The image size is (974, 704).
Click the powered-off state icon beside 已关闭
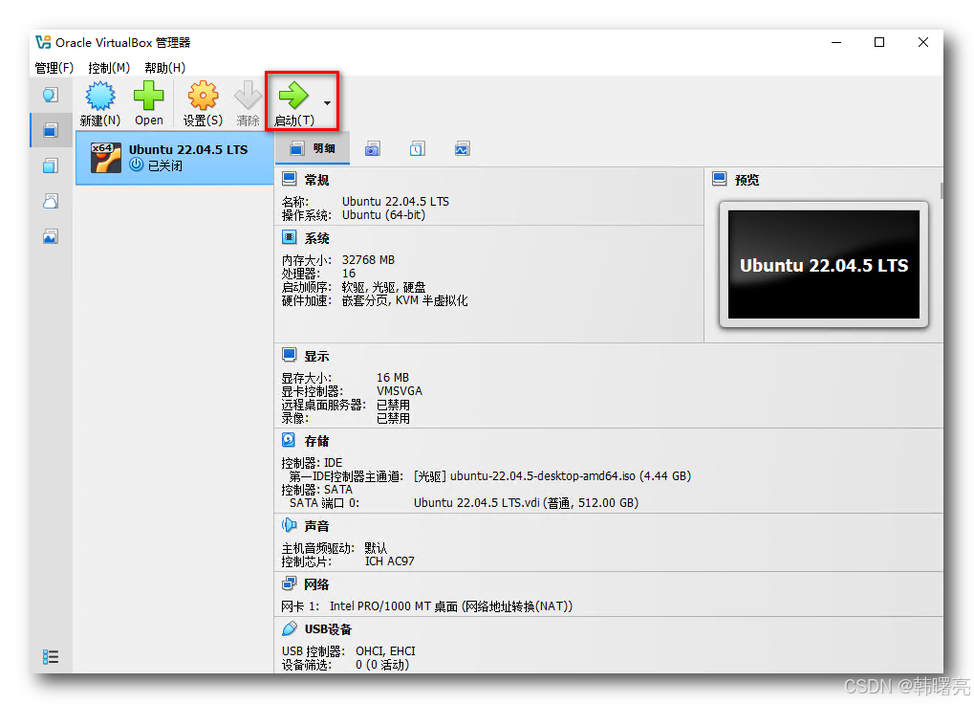(136, 165)
